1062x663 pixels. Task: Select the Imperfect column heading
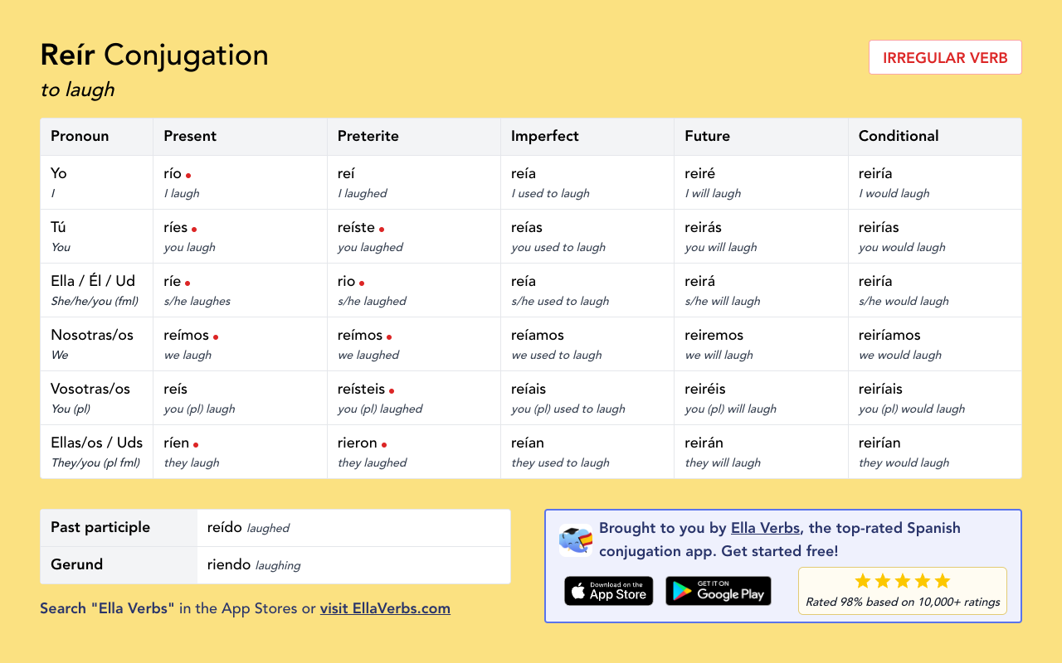click(x=544, y=136)
